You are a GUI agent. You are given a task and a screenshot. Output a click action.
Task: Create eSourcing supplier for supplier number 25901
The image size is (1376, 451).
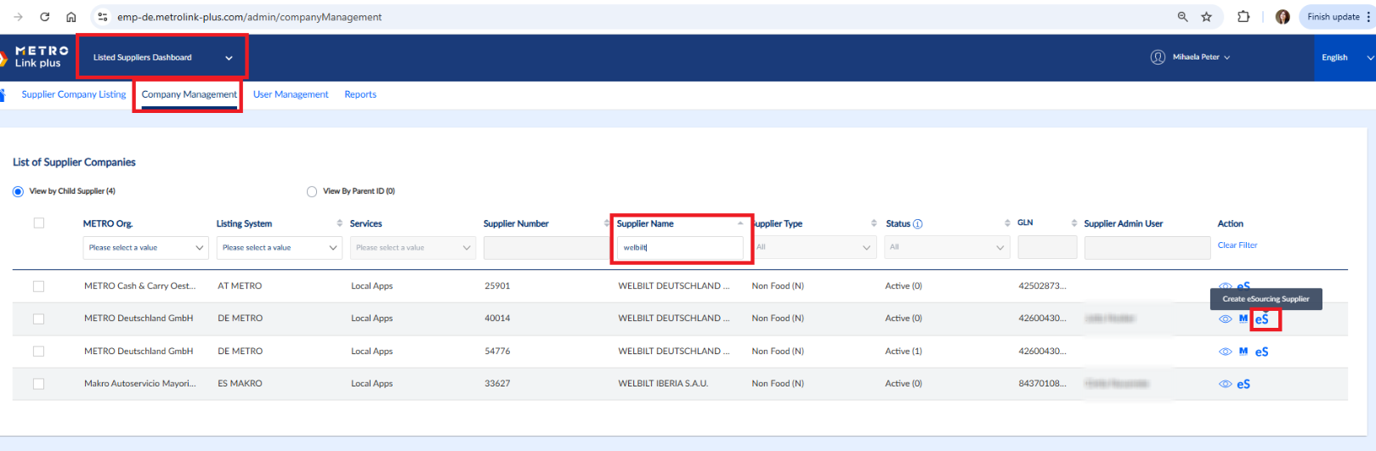pyautogui.click(x=1243, y=286)
